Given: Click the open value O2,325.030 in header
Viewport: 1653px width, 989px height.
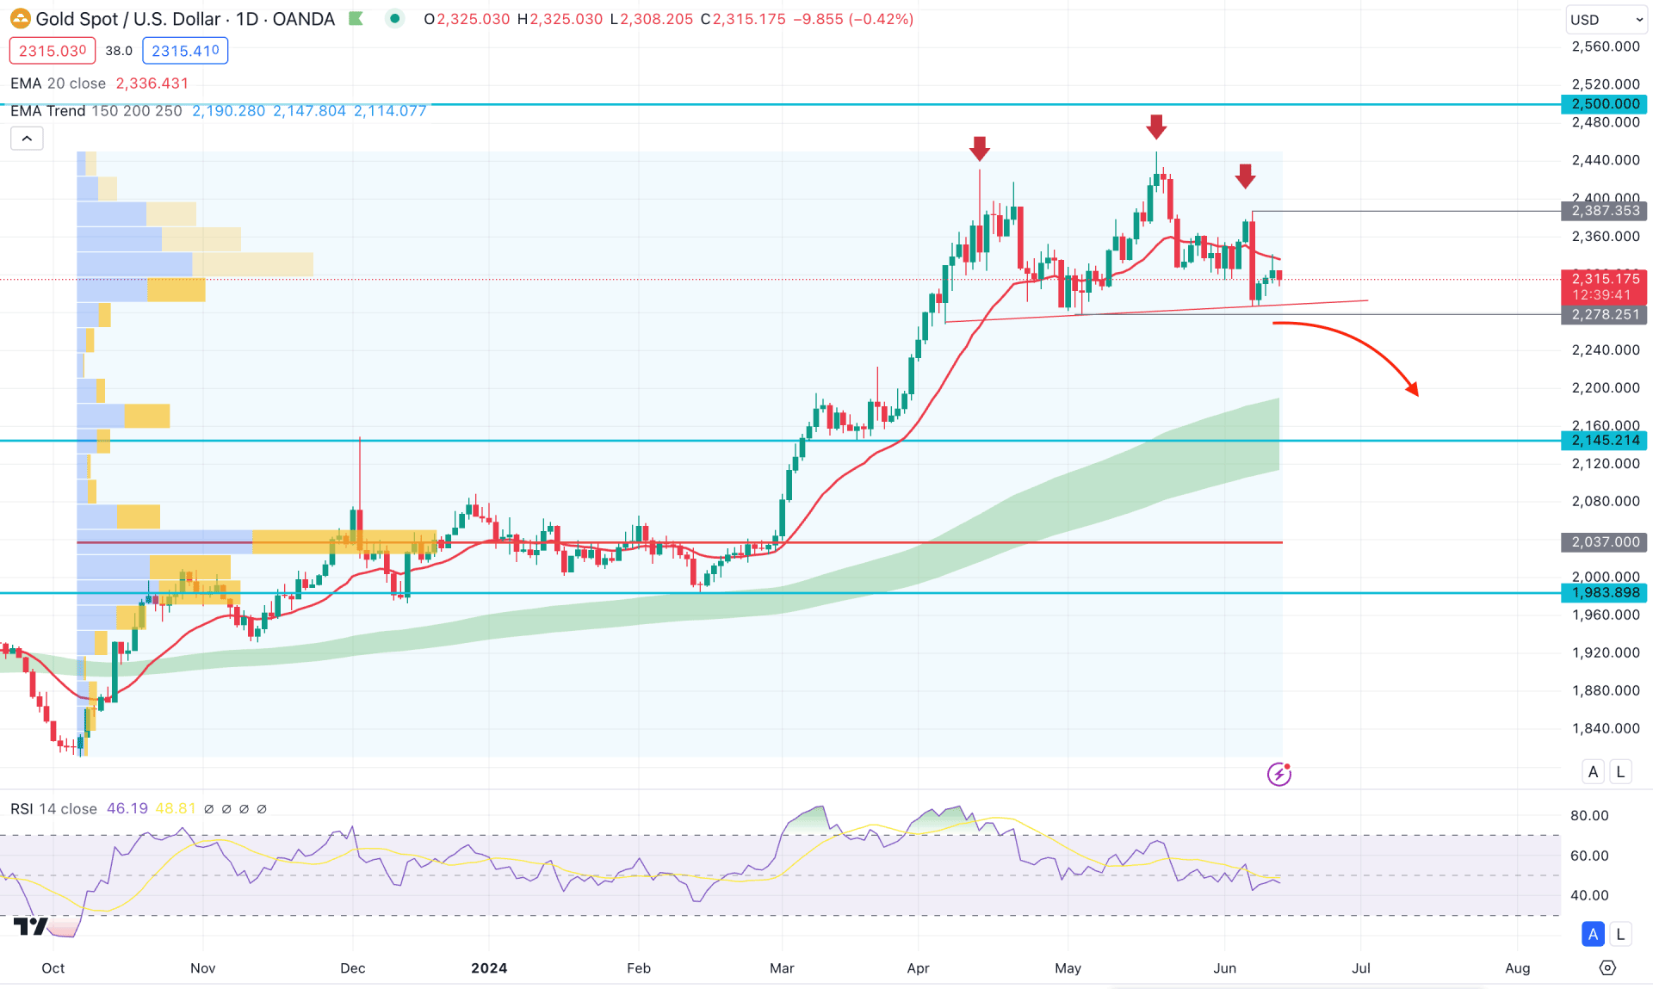Looking at the screenshot, I should (x=467, y=19).
